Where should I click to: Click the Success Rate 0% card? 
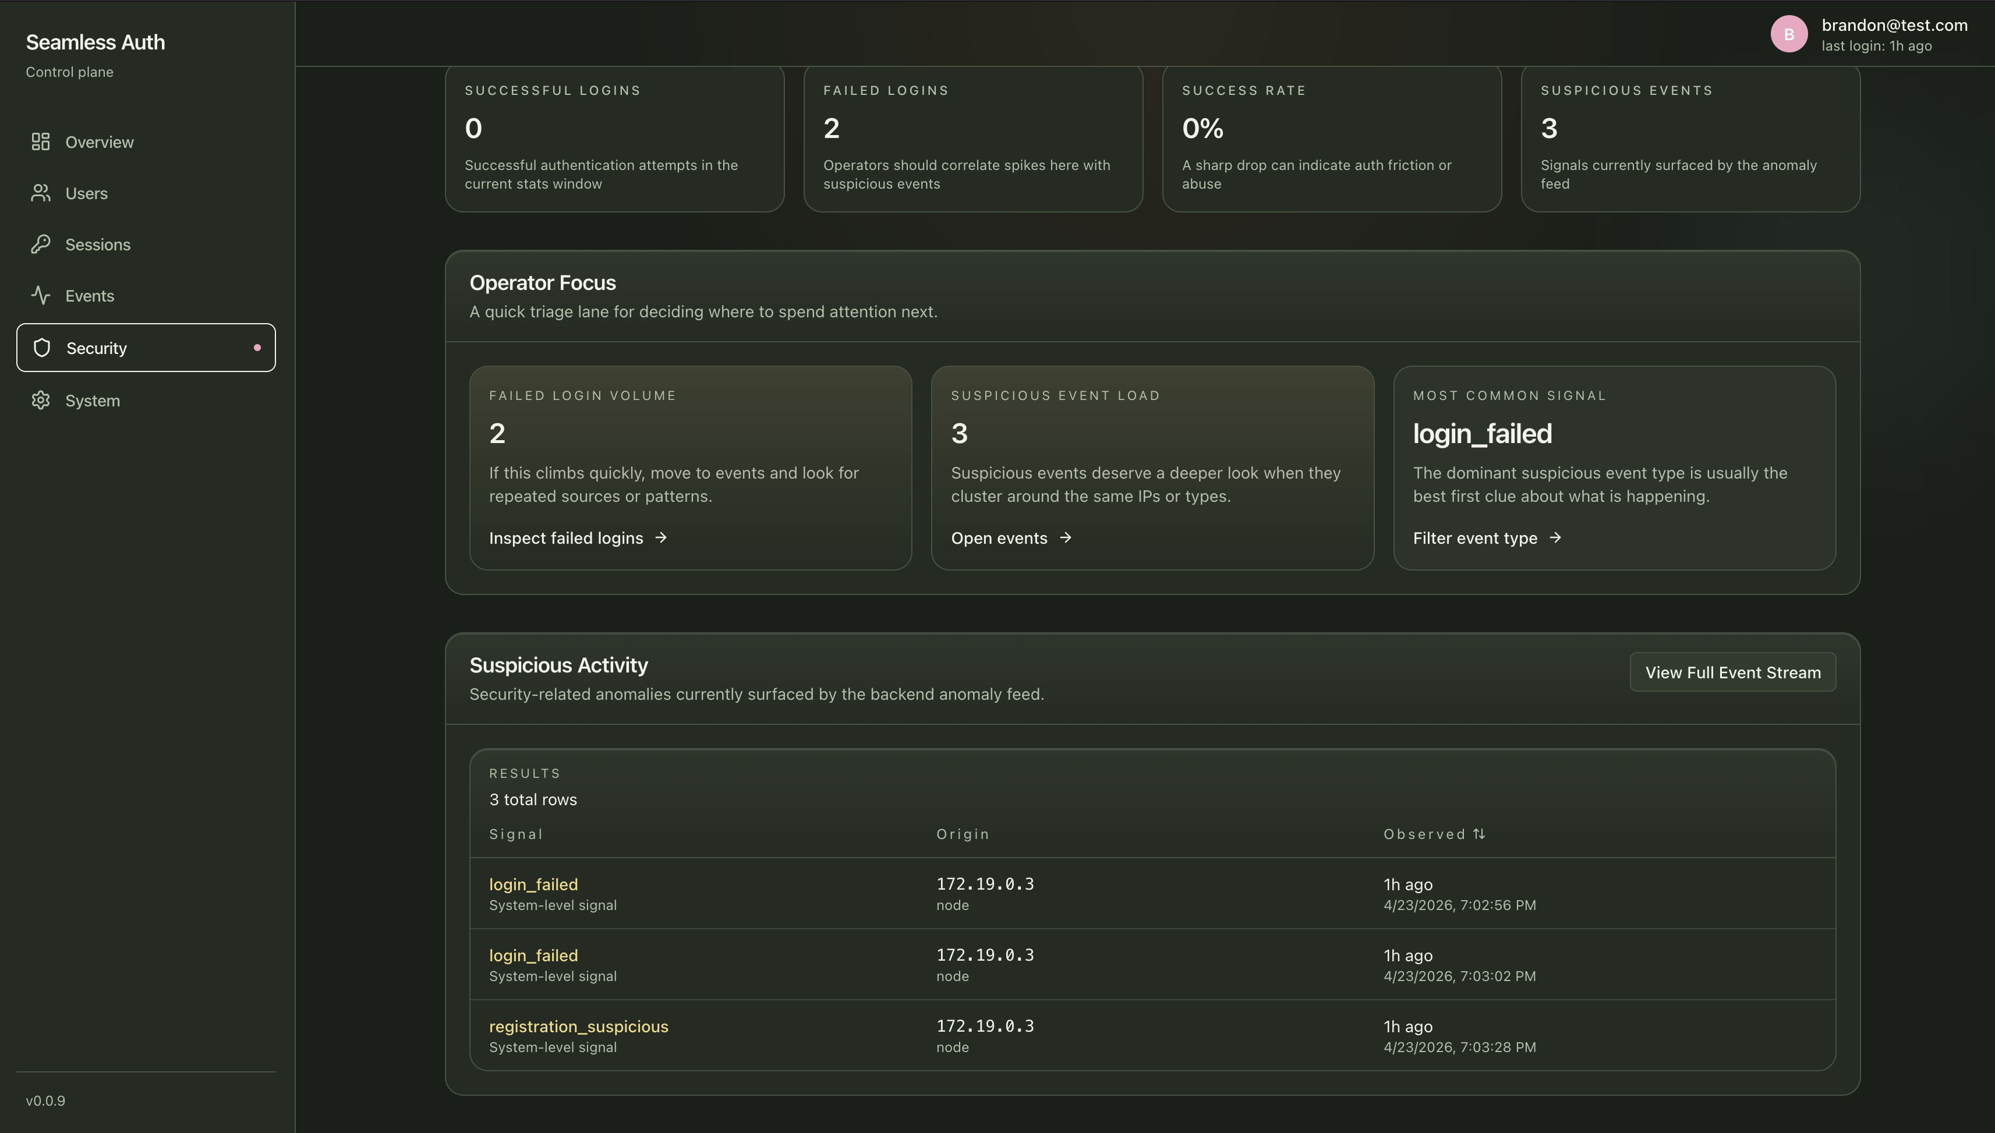[1332, 139]
